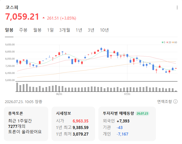Click the 기관 institution value -43
The width and height of the screenshot is (182, 144).
tap(120, 127)
